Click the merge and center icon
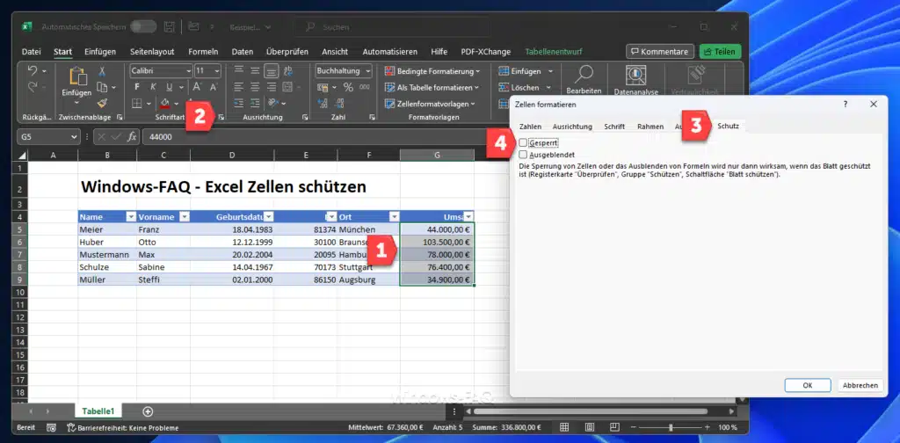This screenshot has width=900, height=443. pos(287,87)
